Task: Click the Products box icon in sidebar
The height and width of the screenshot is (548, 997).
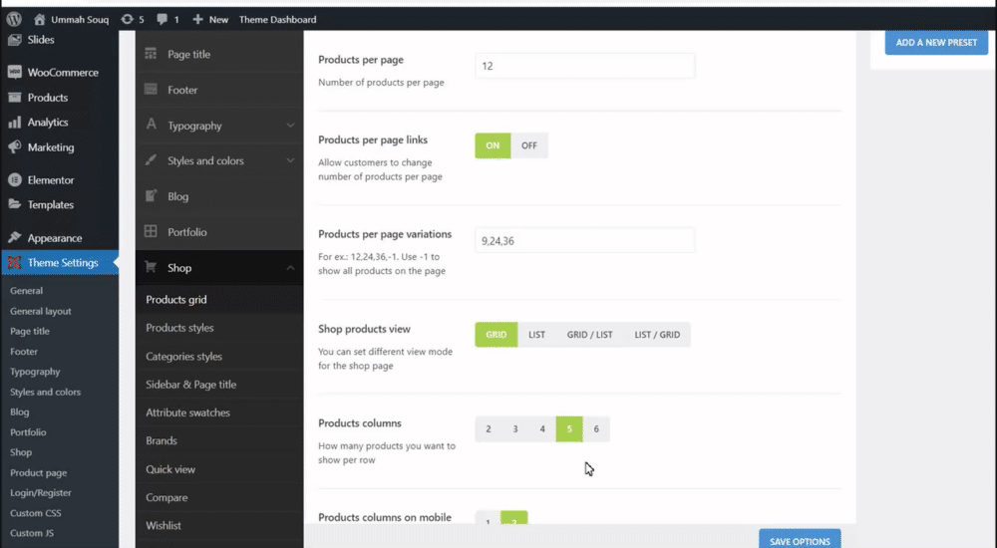Action: pos(14,98)
